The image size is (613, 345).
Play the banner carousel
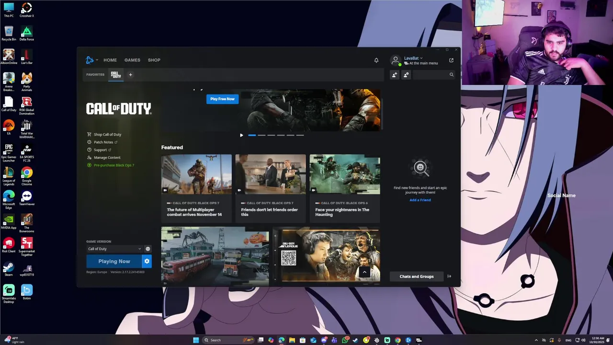coord(241,135)
